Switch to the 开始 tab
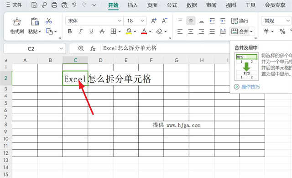The width and height of the screenshot is (292, 178). tap(113, 5)
